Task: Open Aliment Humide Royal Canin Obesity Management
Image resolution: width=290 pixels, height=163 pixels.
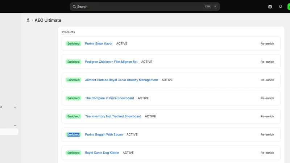Action: click(121, 80)
